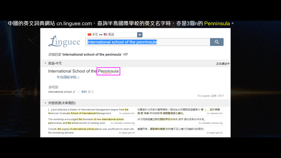Click the magnifier search button
Image resolution: width=281 pixels, height=158 pixels.
217,42
